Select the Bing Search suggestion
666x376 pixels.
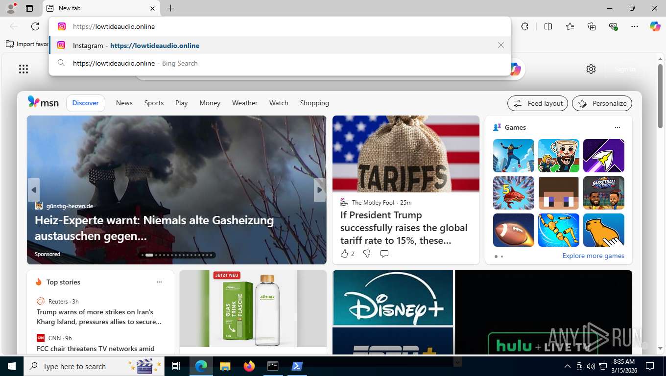(280, 63)
